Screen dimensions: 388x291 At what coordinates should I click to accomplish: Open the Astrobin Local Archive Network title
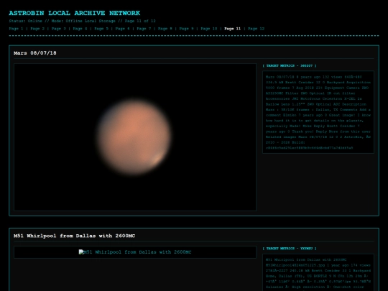point(75,13)
